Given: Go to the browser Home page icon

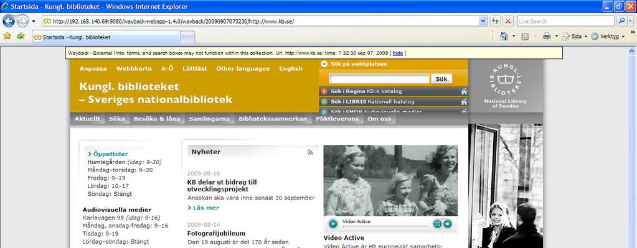Looking at the screenshot, I should pos(504,37).
